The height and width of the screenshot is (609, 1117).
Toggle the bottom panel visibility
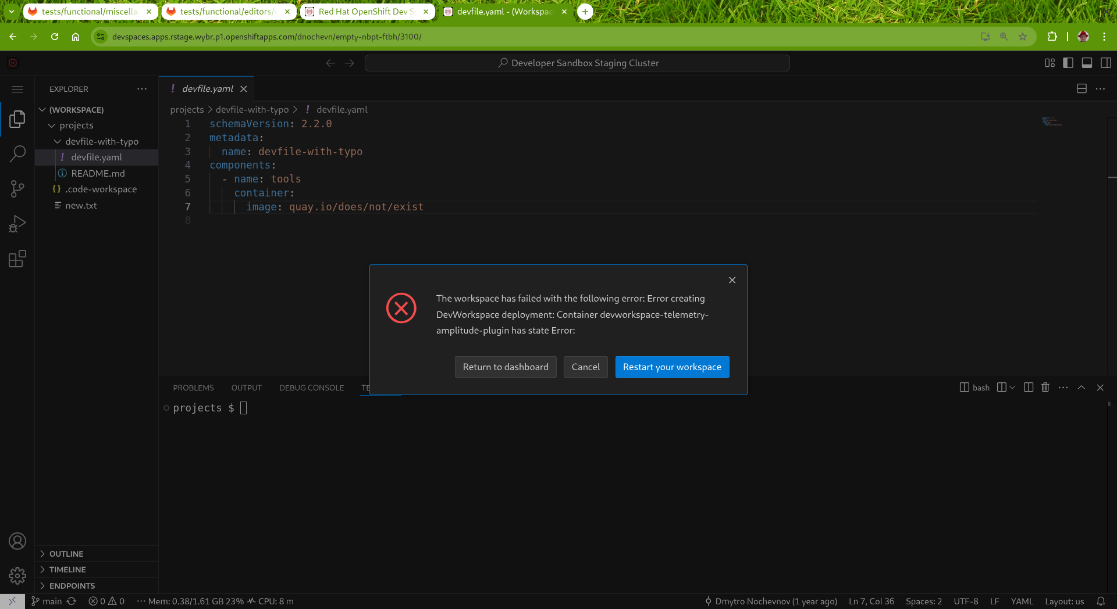1087,63
